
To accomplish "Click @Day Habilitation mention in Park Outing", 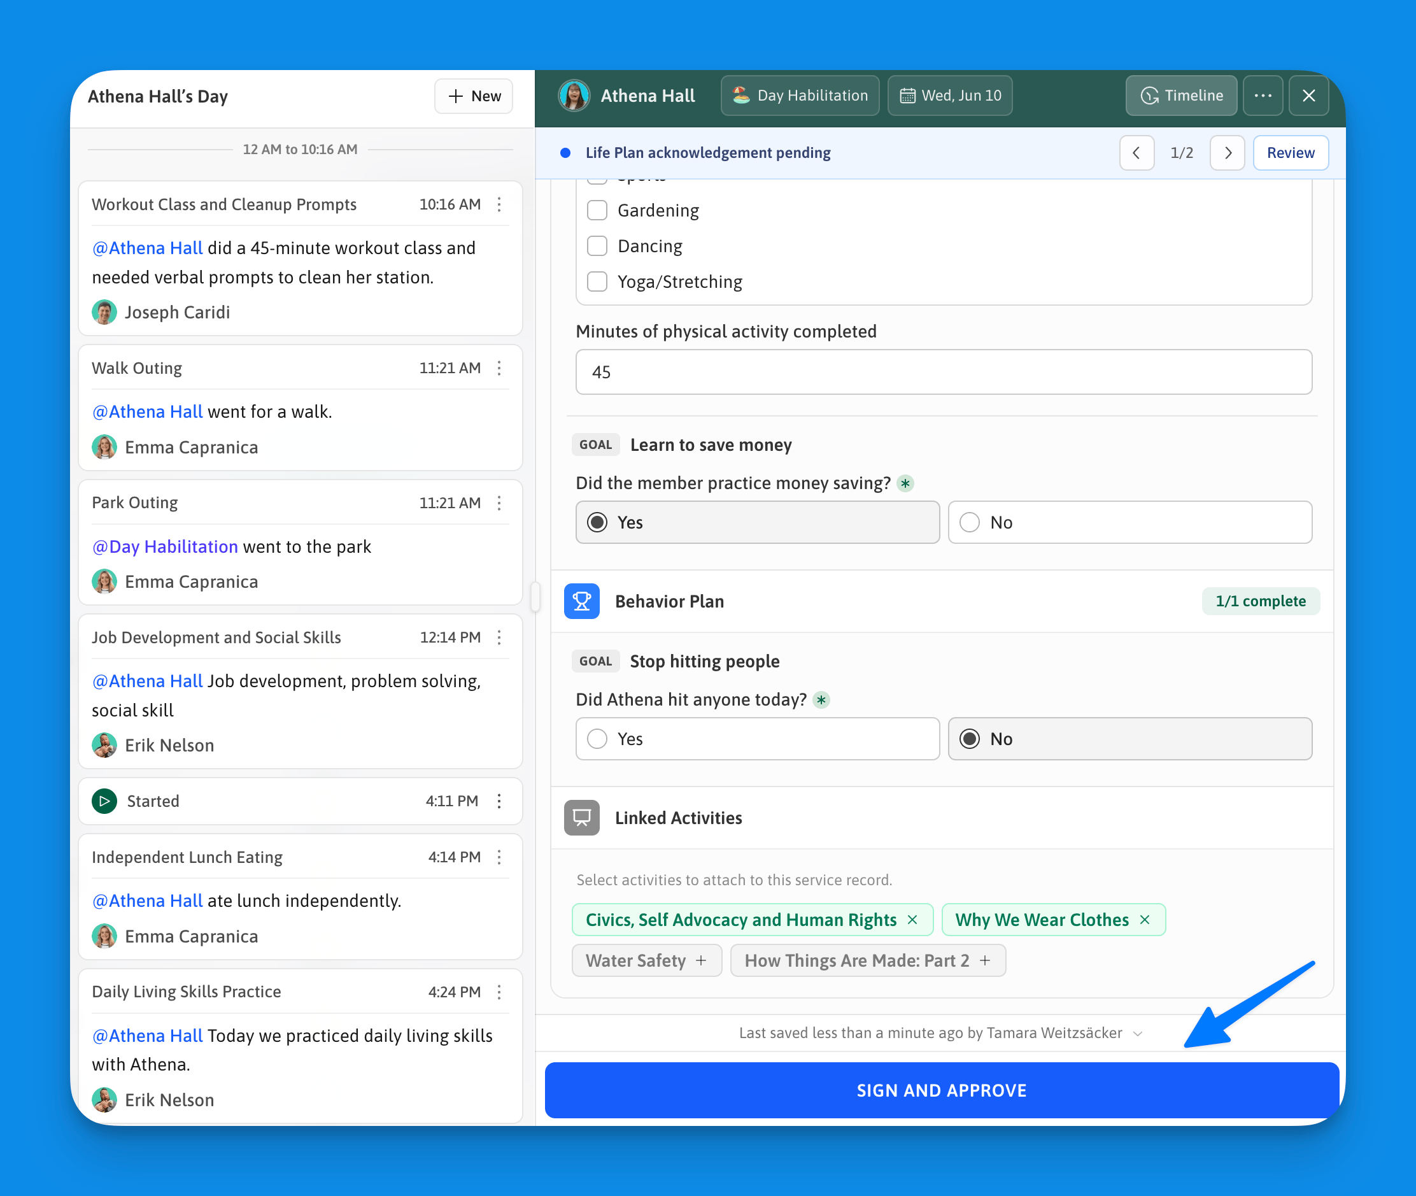I will [165, 546].
